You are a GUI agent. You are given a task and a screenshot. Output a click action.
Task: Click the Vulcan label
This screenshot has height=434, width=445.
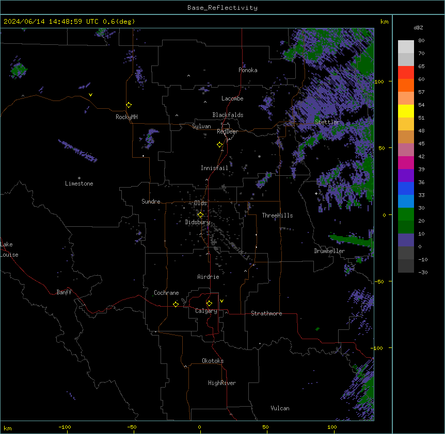click(280, 408)
